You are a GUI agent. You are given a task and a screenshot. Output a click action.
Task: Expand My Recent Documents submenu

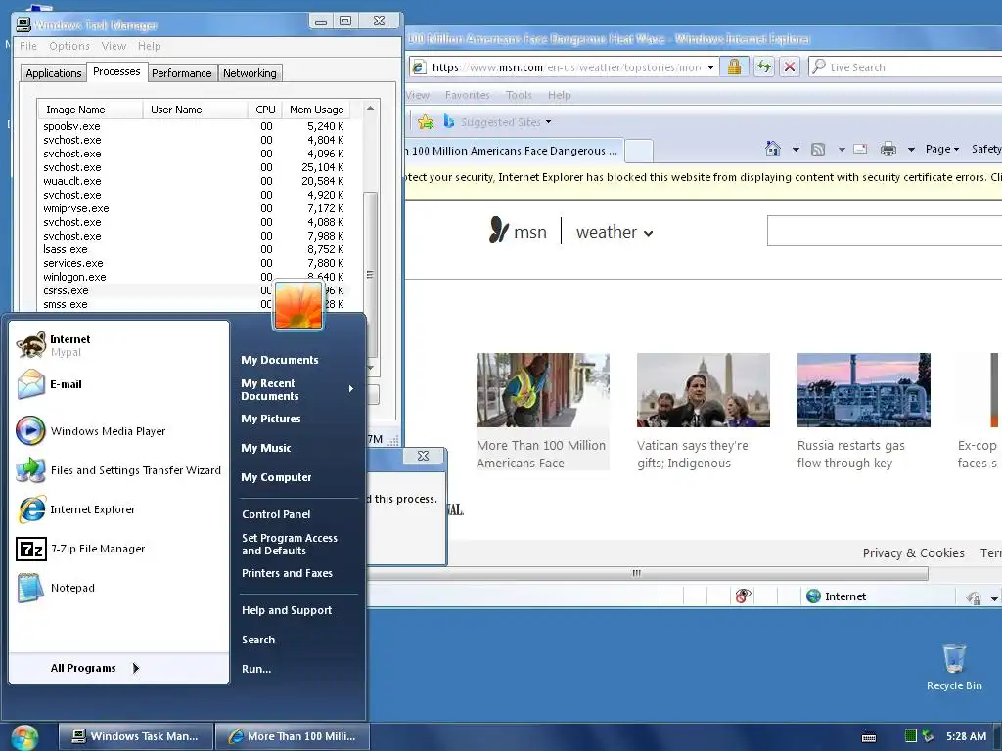(x=297, y=389)
